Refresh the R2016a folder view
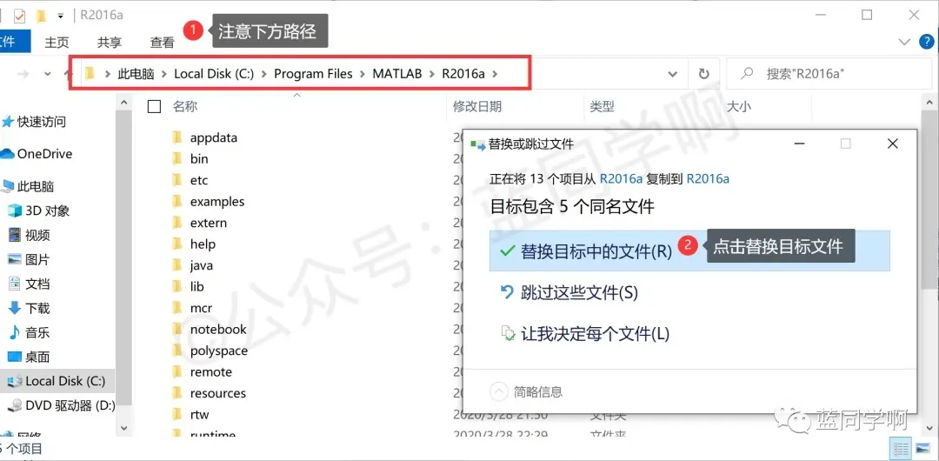Viewport: 939px width, 461px height. 703,74
